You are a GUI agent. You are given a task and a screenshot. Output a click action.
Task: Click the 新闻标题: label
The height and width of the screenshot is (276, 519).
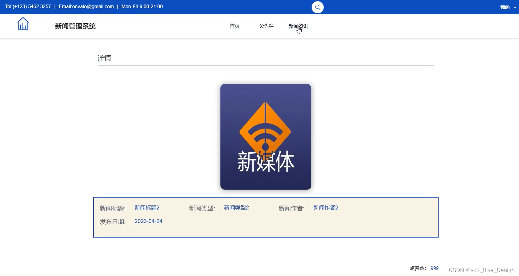113,208
